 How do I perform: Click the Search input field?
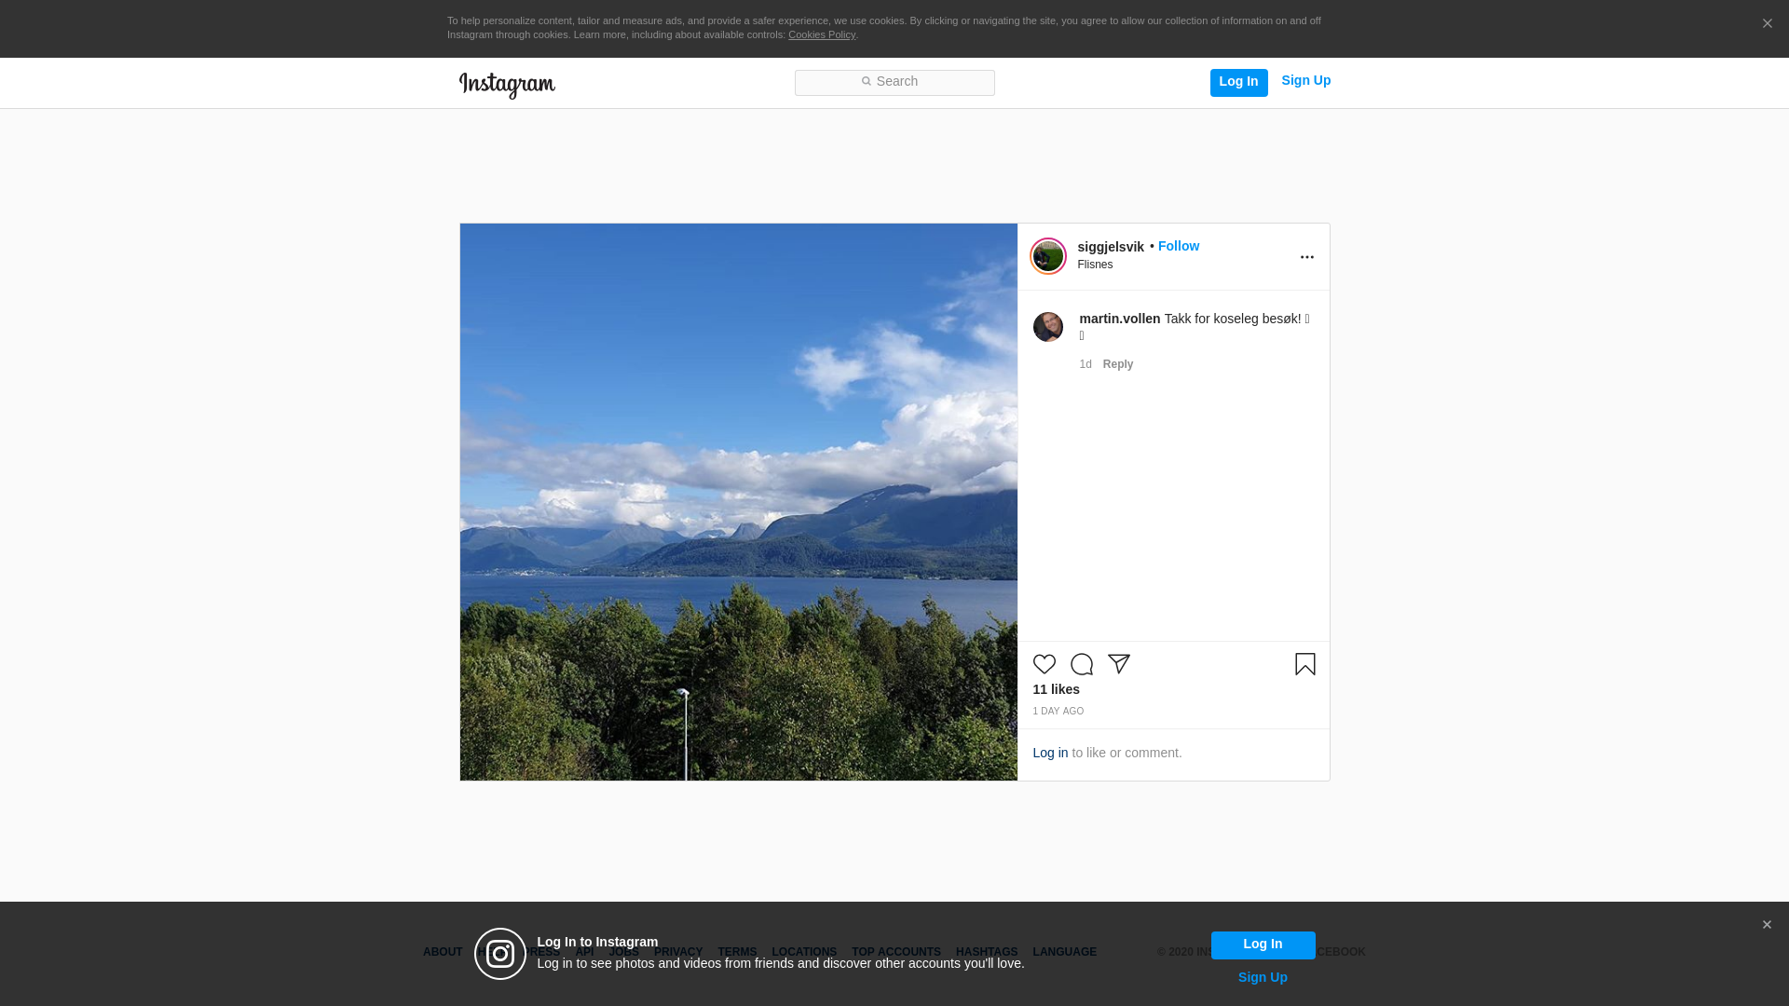pos(894,82)
